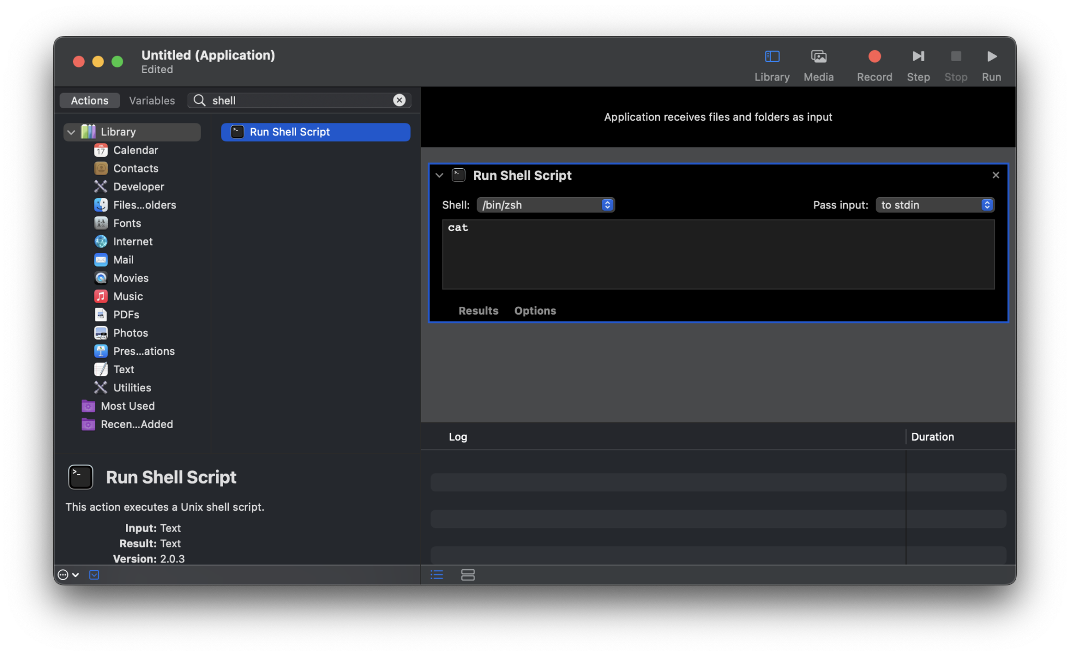The width and height of the screenshot is (1070, 656).
Task: Open the Results section
Action: point(478,311)
